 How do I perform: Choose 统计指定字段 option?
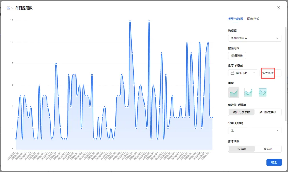pyautogui.click(x=268, y=112)
